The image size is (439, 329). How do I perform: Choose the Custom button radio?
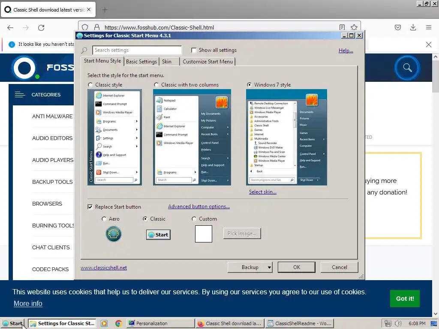pos(194,219)
